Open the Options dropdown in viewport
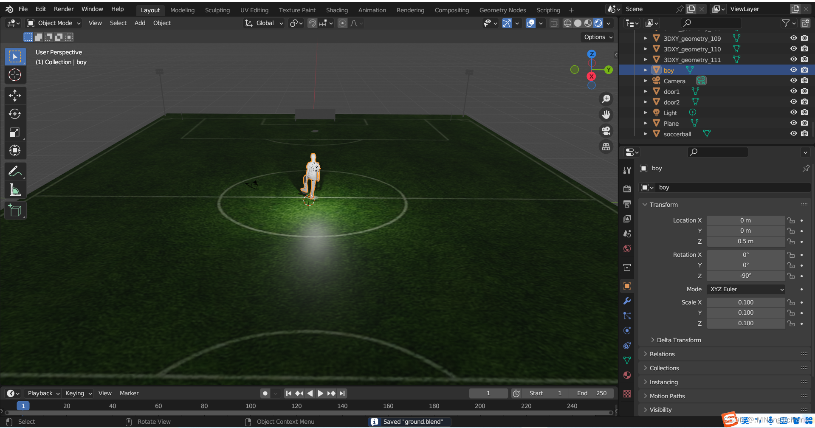Image resolution: width=815 pixels, height=428 pixels. click(598, 37)
